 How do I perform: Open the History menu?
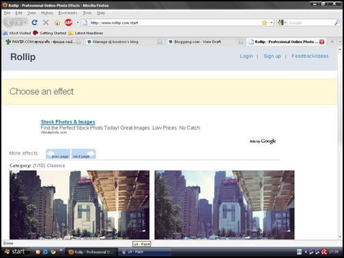click(47, 13)
